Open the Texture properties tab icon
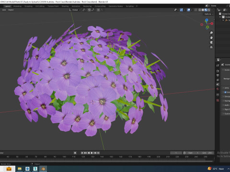Viewport: 230px width, 172px height. (218, 100)
